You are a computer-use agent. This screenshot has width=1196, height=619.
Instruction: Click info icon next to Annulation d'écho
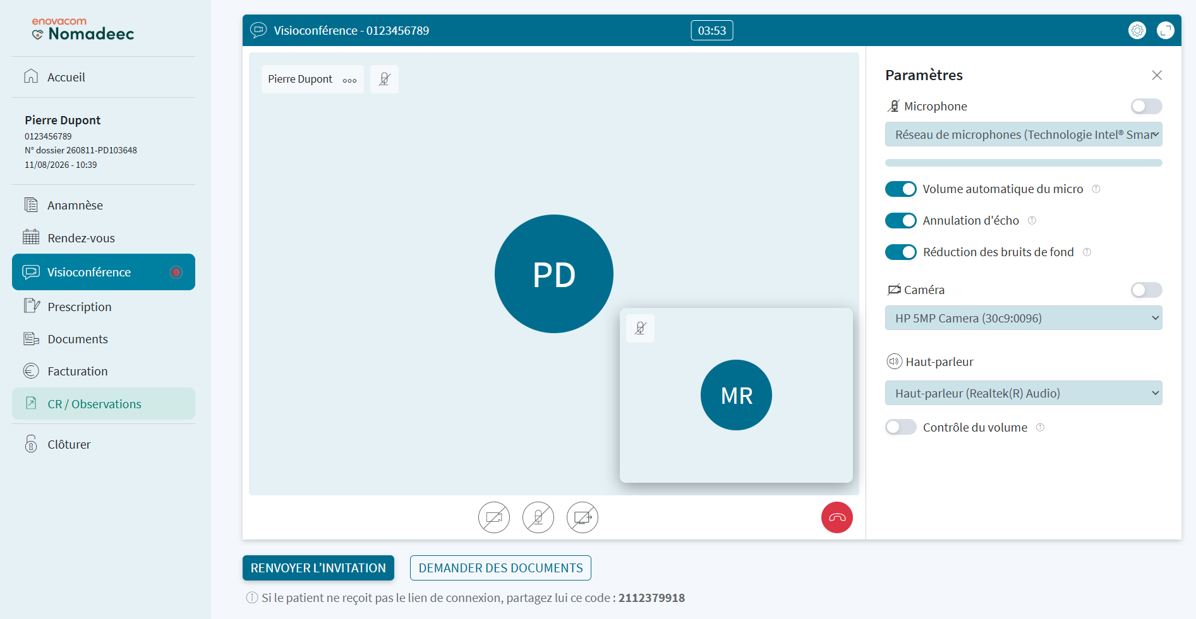(1032, 220)
